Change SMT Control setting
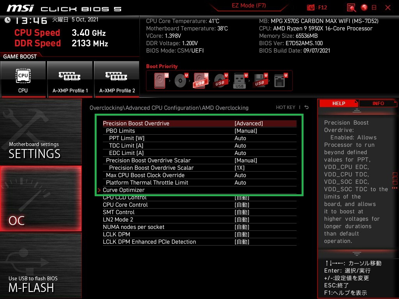Image resolution: width=399 pixels, height=299 pixels. (x=199, y=212)
